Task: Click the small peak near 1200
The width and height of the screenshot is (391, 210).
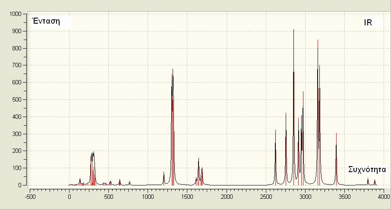Action: click(164, 179)
